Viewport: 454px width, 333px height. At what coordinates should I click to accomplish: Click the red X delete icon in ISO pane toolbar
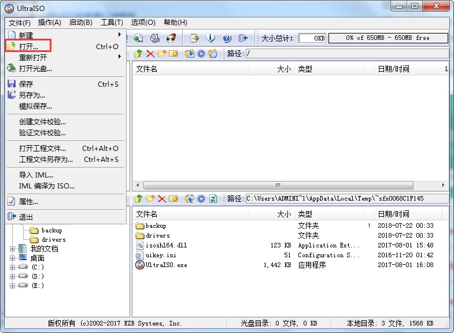point(150,54)
